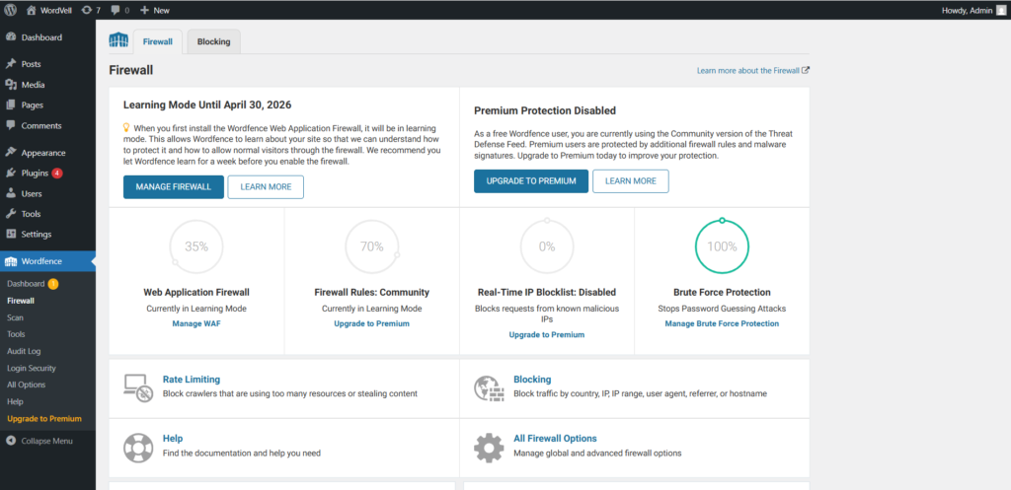Click the Help lifebuoy icon
The image size is (1011, 490).
coord(137,447)
